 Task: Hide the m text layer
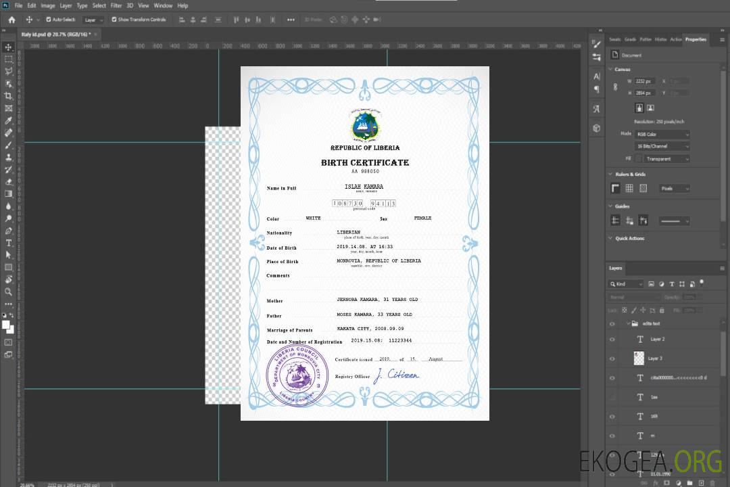click(612, 436)
